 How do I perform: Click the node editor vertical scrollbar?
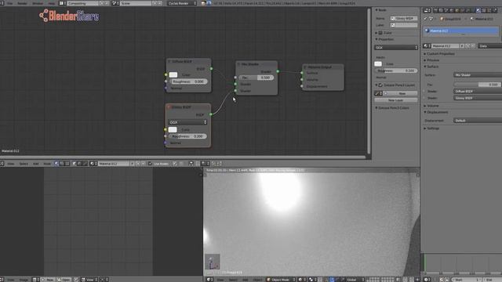click(369, 81)
